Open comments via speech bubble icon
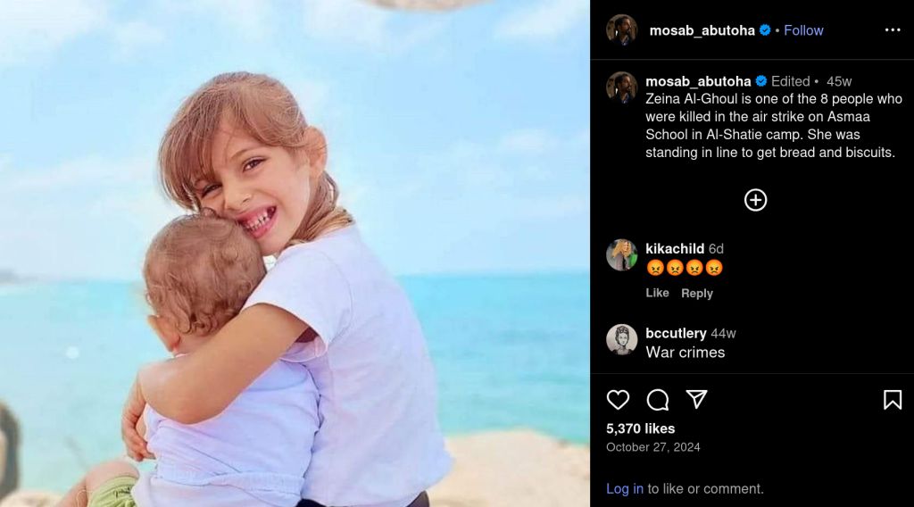 pyautogui.click(x=658, y=400)
